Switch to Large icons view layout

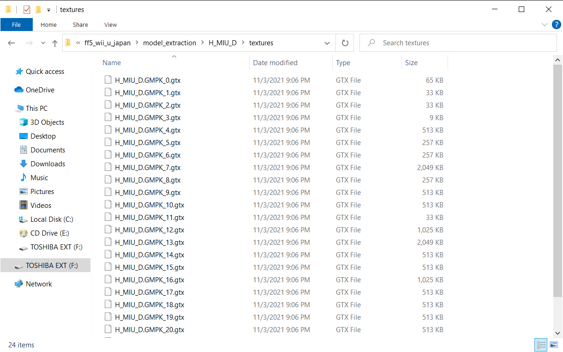click(x=553, y=345)
